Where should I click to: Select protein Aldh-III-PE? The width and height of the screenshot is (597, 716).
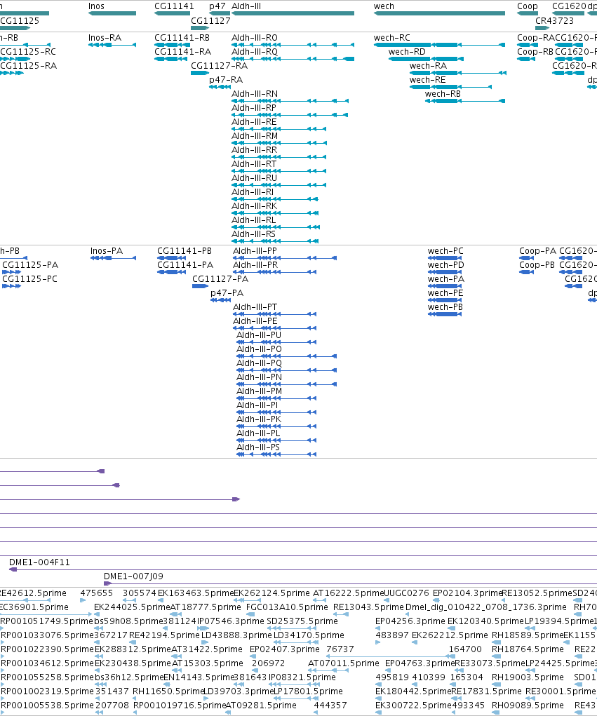point(255,321)
